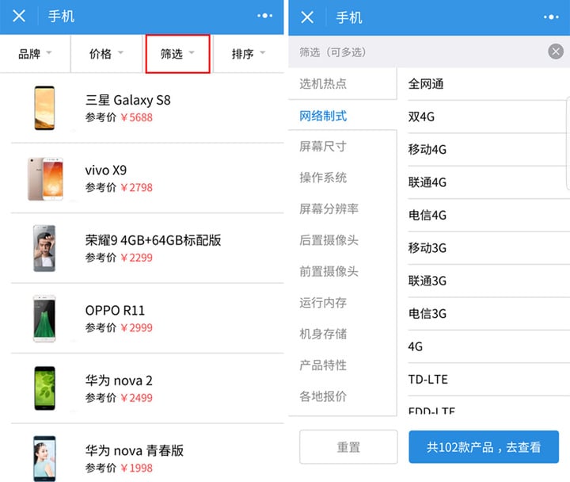Toggle the 双4G network option

click(x=488, y=117)
